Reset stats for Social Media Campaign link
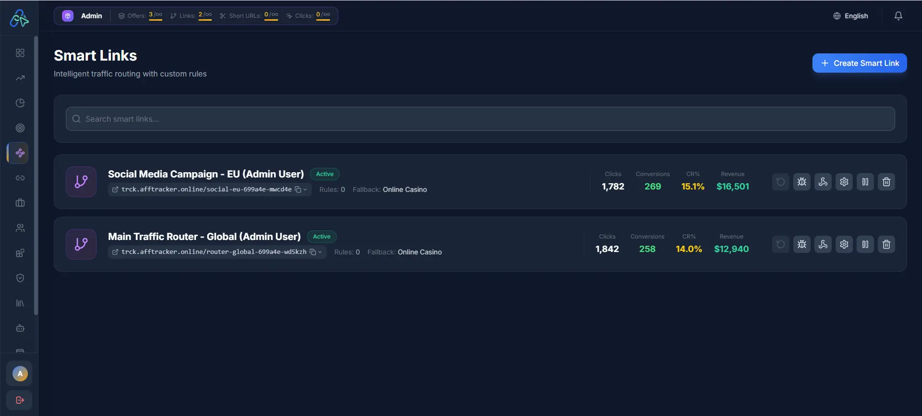This screenshot has height=416, width=922. [781, 182]
